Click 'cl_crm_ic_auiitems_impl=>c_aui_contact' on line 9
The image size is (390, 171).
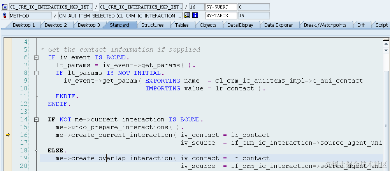(x=289, y=81)
